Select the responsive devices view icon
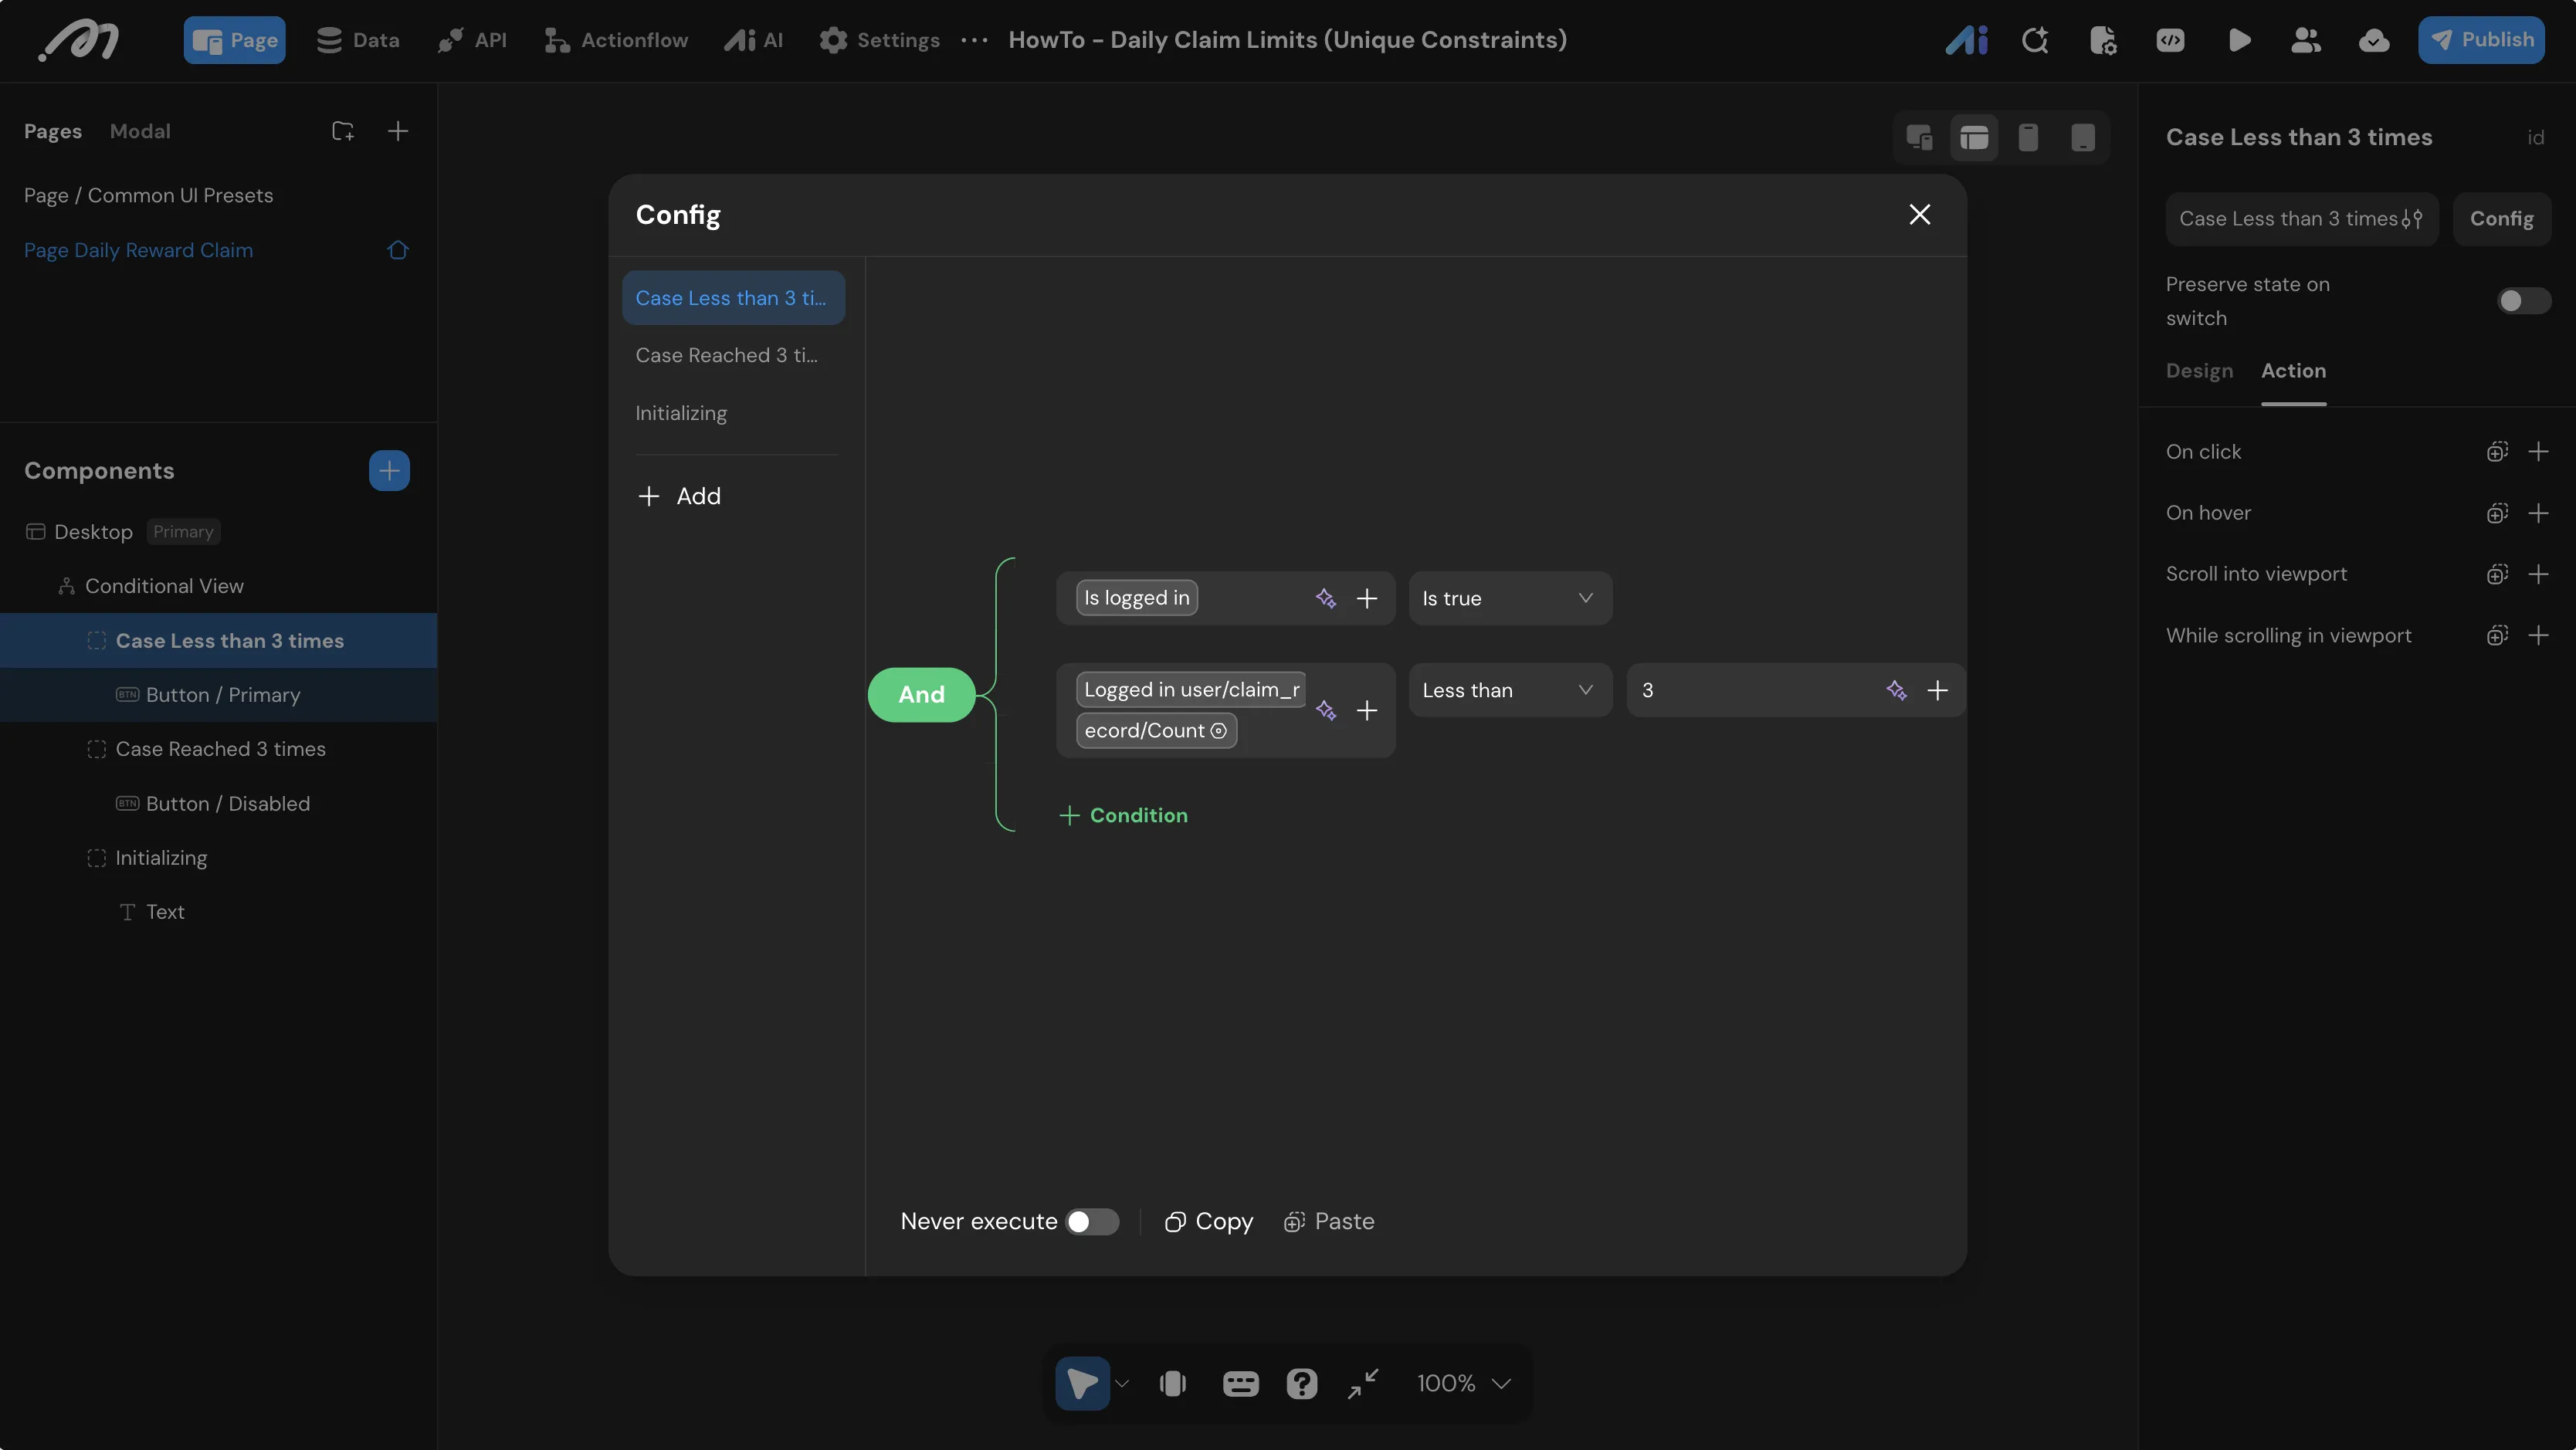2576x1450 pixels. click(x=1919, y=137)
